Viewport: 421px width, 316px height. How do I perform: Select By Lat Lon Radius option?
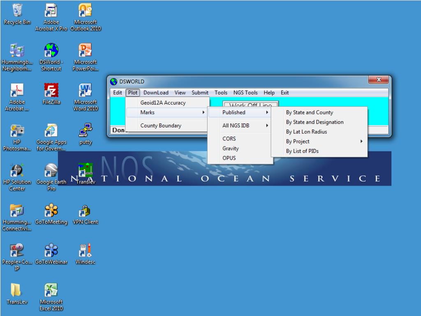[319, 132]
